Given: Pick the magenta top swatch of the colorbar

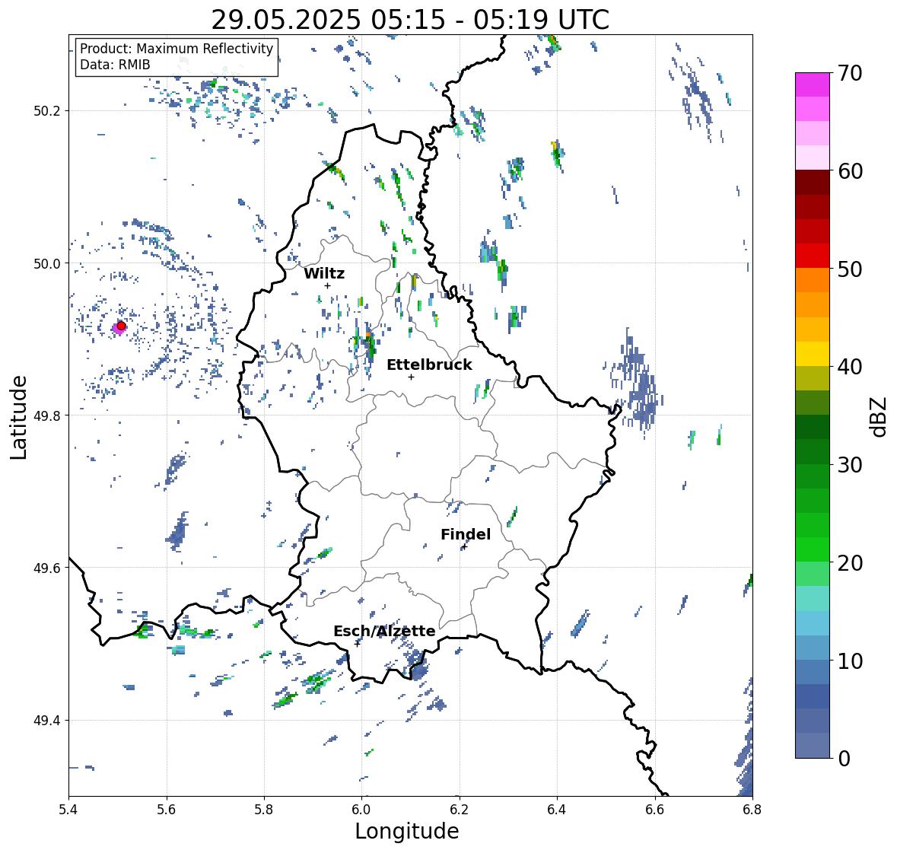Looking at the screenshot, I should [813, 84].
